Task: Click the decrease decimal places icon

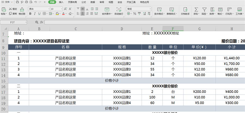Action: pyautogui.click(x=149, y=14)
